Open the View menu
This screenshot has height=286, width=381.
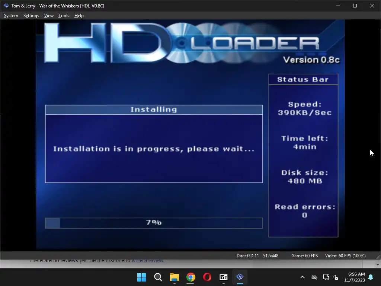(49, 16)
